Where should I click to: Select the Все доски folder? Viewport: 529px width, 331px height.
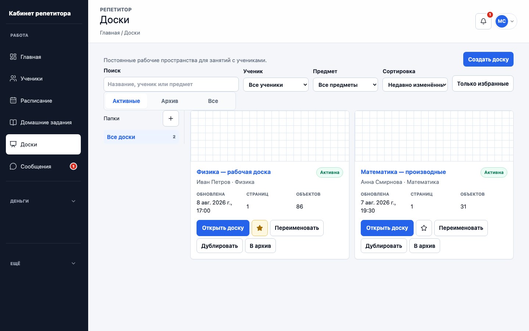(141, 137)
